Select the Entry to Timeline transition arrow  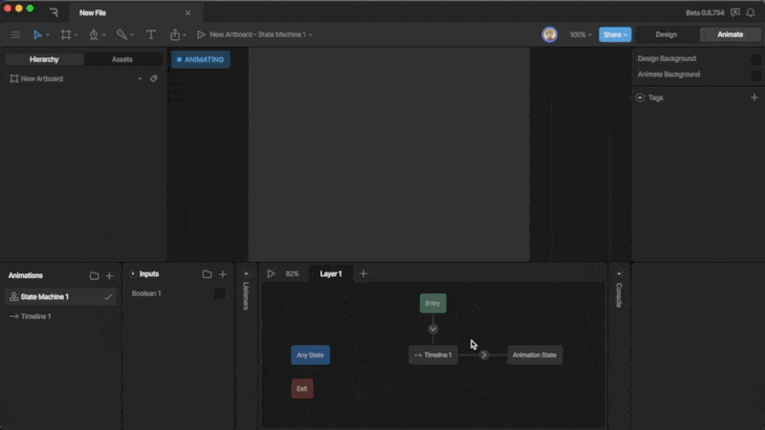pyautogui.click(x=433, y=329)
